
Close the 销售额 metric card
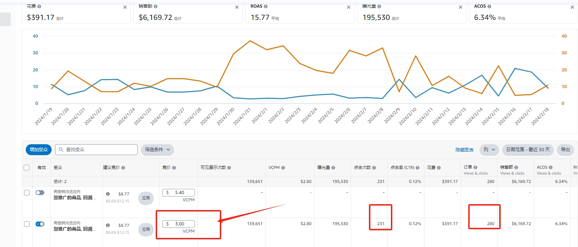click(x=237, y=7)
